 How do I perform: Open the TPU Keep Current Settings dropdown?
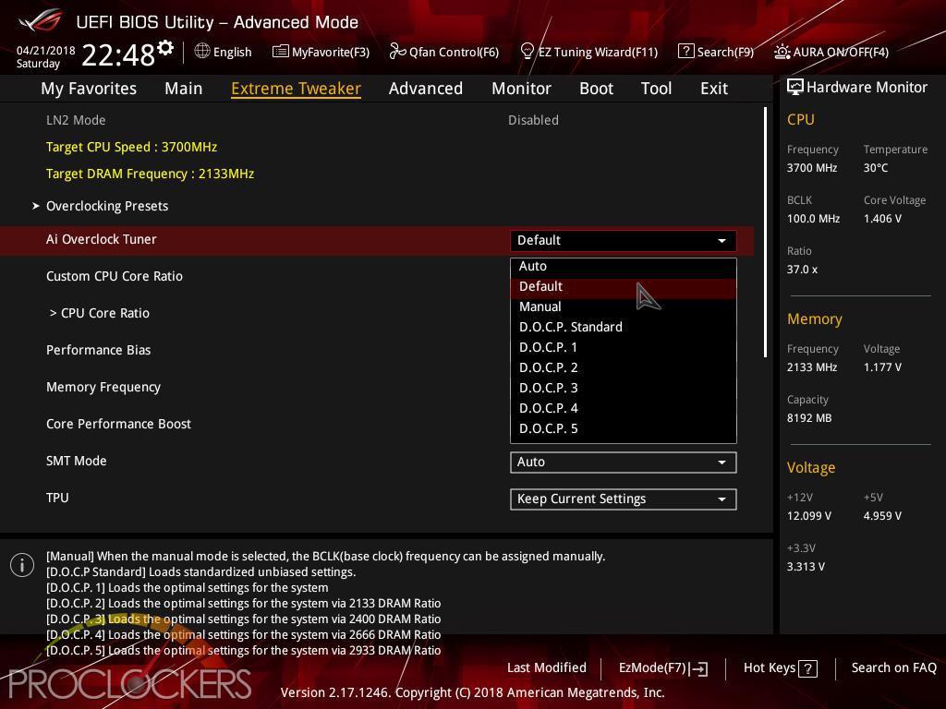(x=624, y=499)
